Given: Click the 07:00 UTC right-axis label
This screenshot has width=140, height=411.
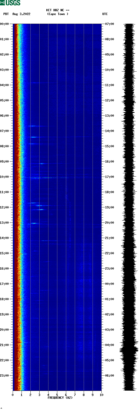Looking at the screenshot, I should tap(110, 24).
